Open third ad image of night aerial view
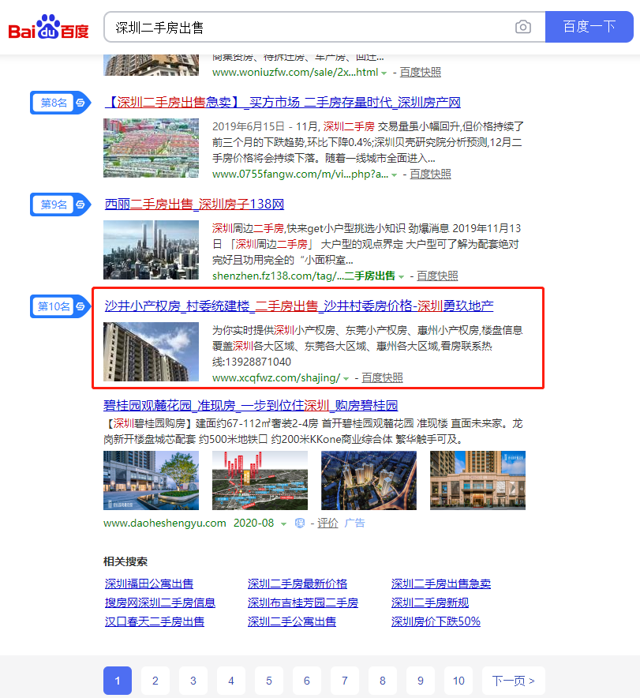Image resolution: width=640 pixels, height=698 pixels. coord(369,480)
